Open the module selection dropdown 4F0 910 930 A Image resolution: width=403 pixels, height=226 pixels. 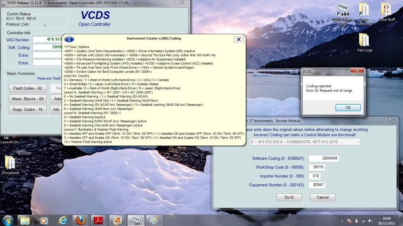click(x=305, y=142)
